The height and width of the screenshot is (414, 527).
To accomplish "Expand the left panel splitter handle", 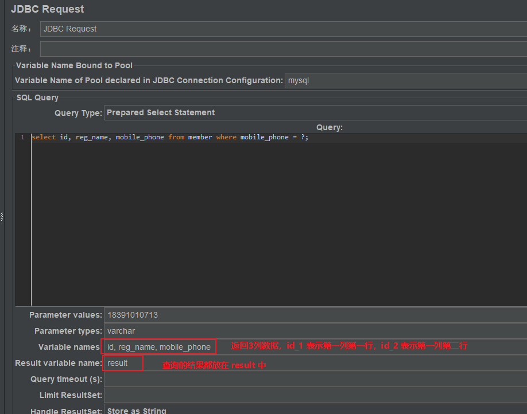I will pos(3,216).
